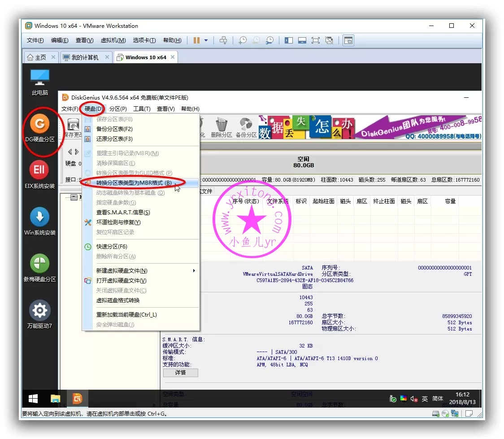Screen dimensions: 504x439
Task: Select the 此电脑 desktop icon
Action: click(x=40, y=82)
